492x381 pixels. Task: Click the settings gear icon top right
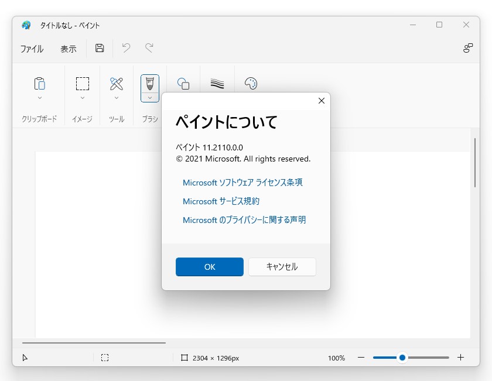click(x=468, y=49)
